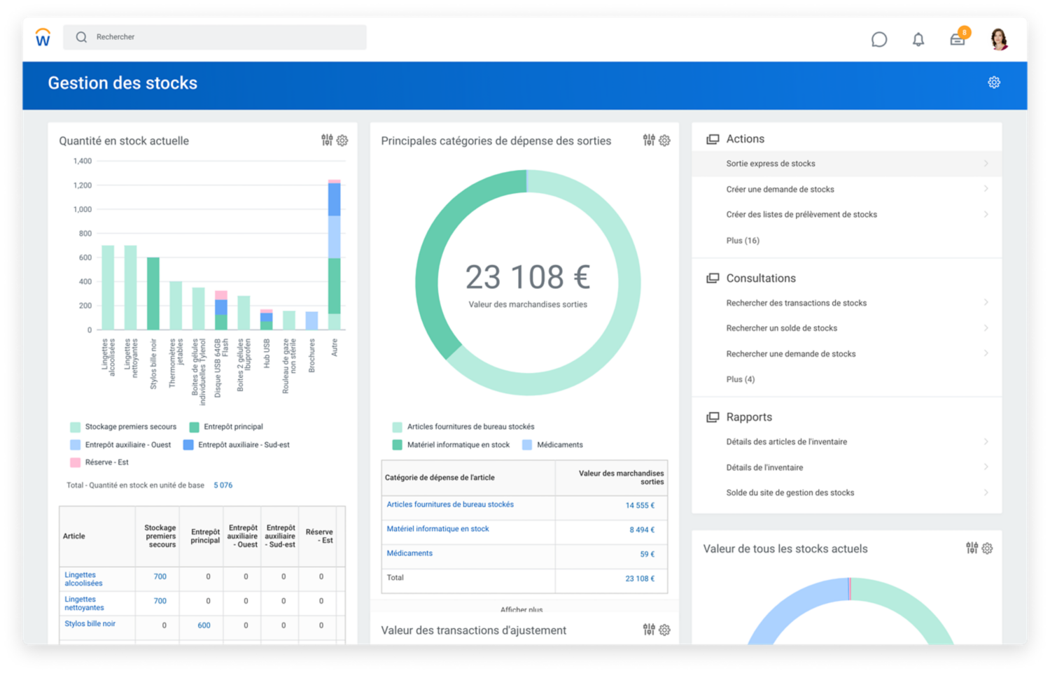
Task: Open the notifications bell
Action: pyautogui.click(x=918, y=40)
